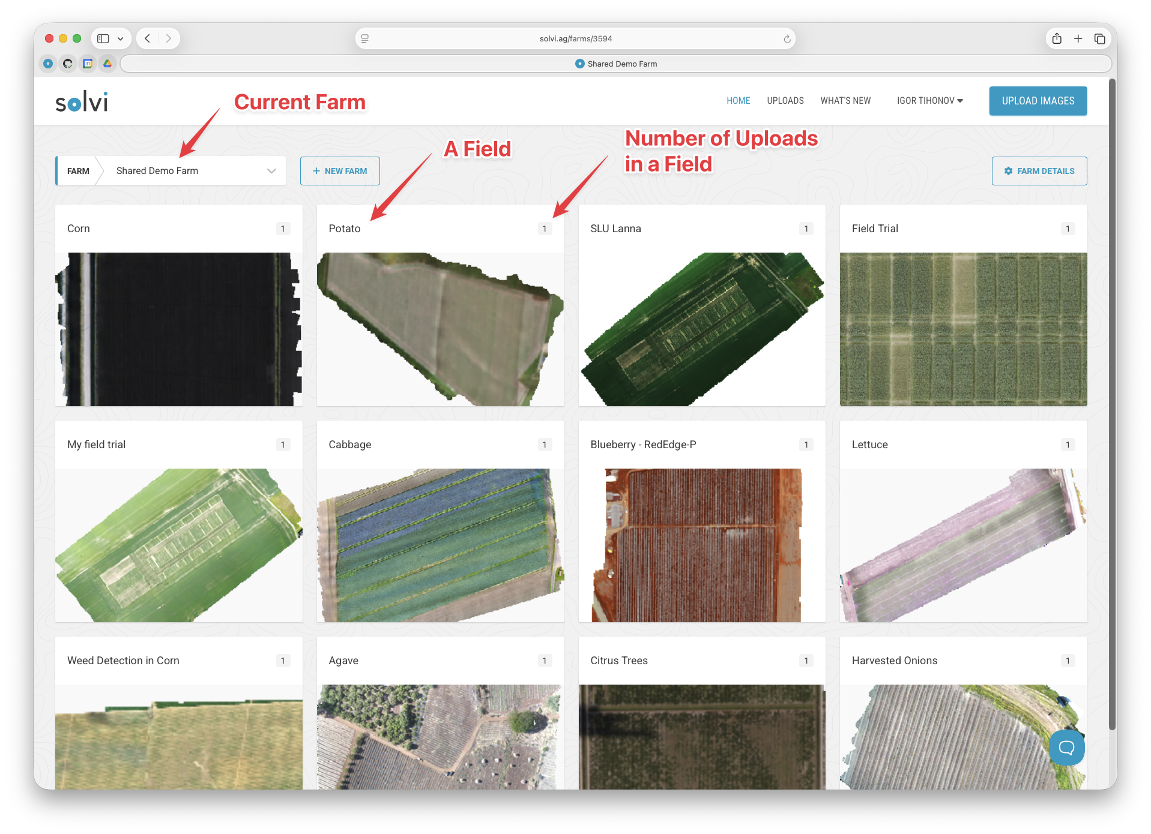The height and width of the screenshot is (834, 1151).
Task: Click the Safari share icon
Action: tap(1057, 39)
